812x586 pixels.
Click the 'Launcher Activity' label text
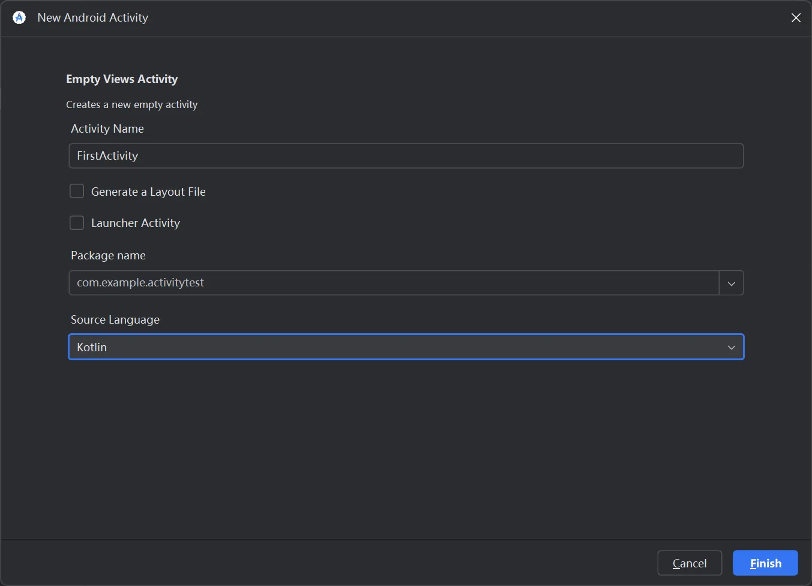pos(136,223)
